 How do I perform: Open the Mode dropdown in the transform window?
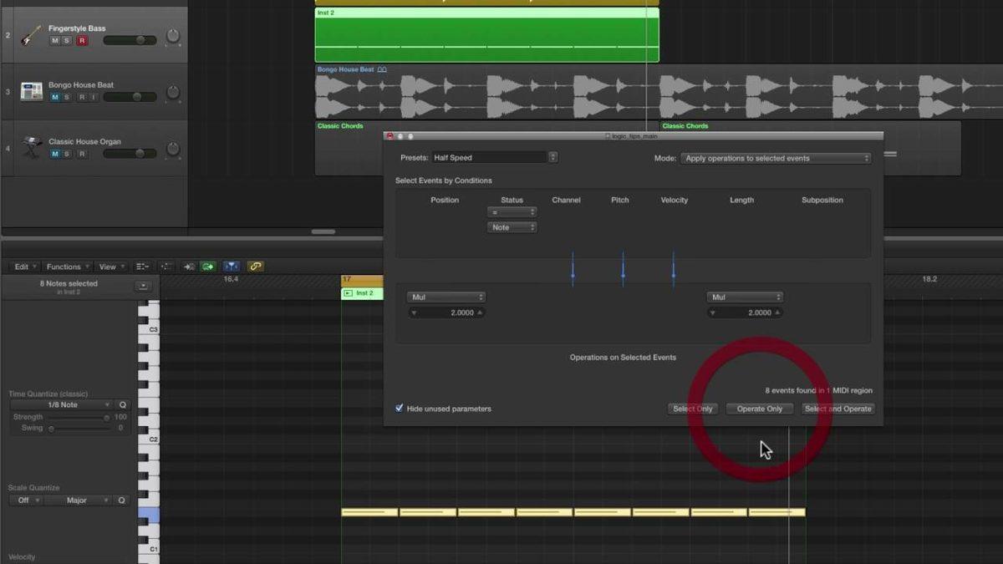[776, 158]
